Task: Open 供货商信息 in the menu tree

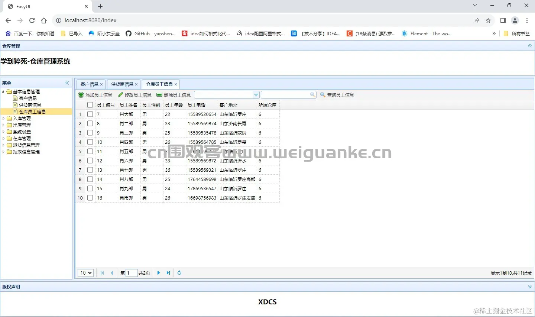Action: pos(30,105)
